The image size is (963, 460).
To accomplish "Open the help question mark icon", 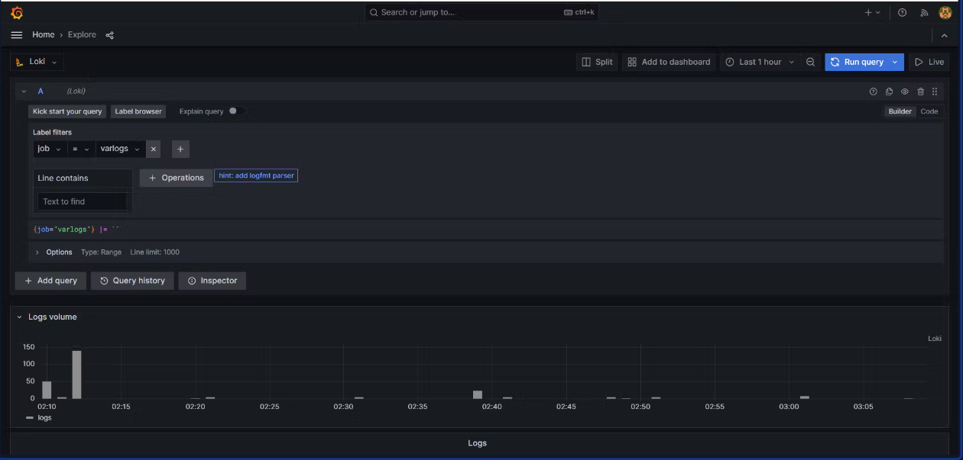I will tap(902, 13).
